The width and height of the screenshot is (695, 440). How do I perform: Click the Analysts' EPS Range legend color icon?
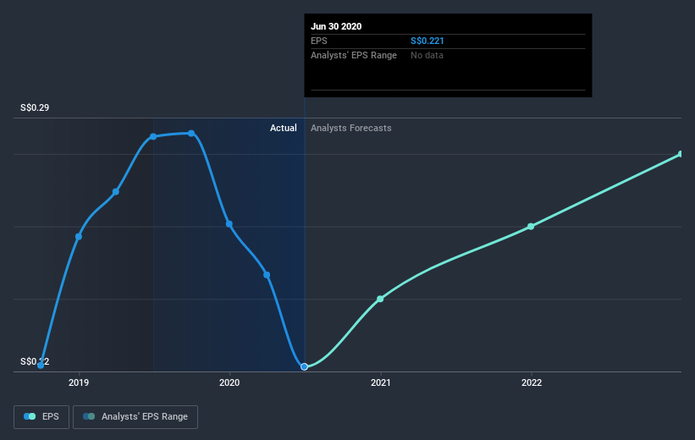coord(89,416)
